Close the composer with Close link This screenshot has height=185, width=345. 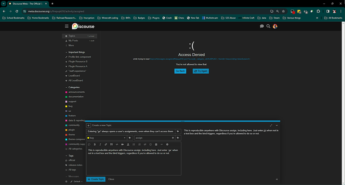[111, 180]
